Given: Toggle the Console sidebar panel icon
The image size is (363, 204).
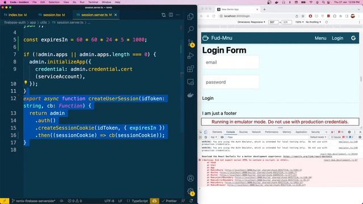Looking at the screenshot, I should [200, 137].
